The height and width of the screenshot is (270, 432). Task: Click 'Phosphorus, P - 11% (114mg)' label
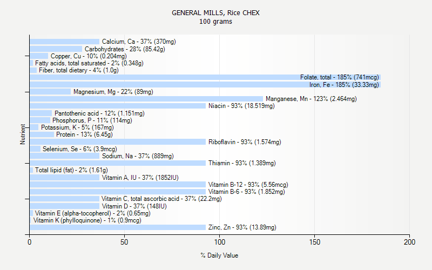tap(92, 120)
